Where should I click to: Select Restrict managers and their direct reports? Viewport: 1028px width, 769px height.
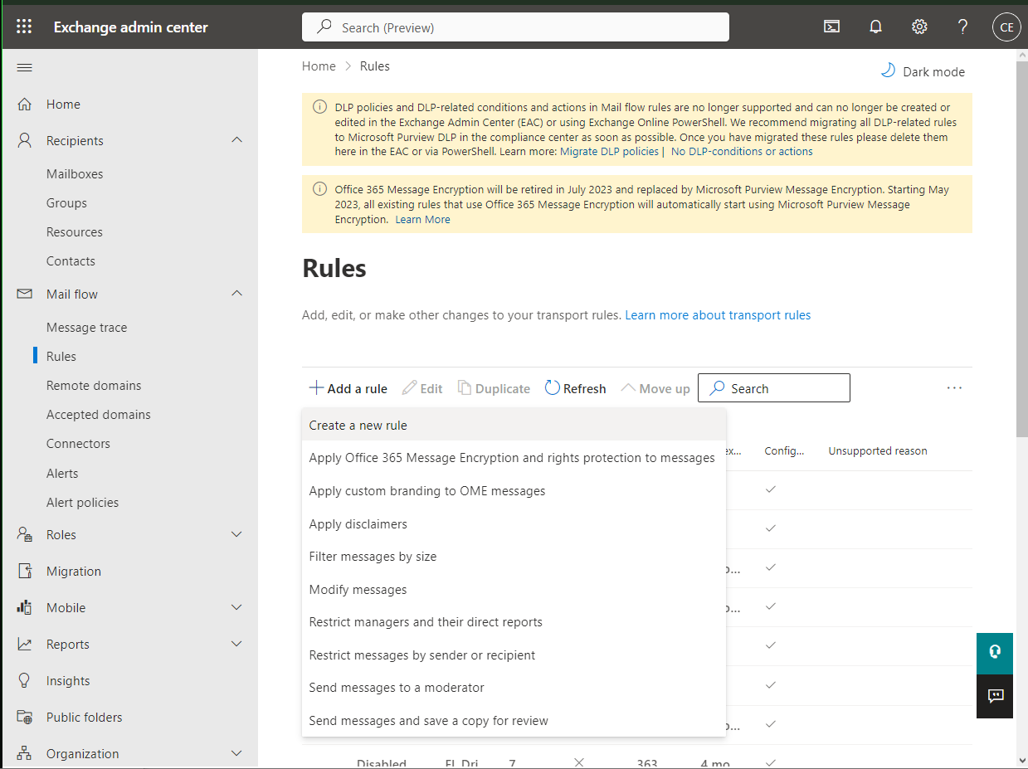tap(514, 622)
